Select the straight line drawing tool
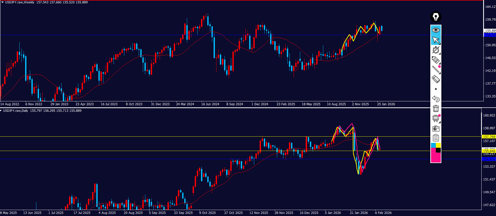The width and height of the screenshot is (496, 216). (x=436, y=69)
